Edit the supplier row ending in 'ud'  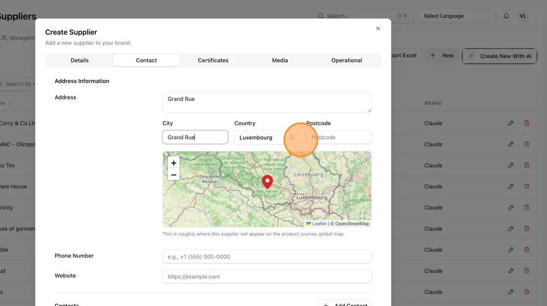pyautogui.click(x=511, y=271)
